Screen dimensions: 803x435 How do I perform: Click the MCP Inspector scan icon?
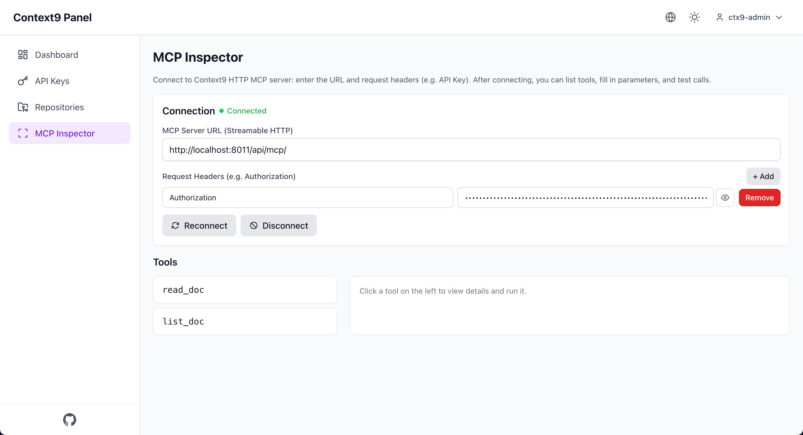pyautogui.click(x=23, y=133)
